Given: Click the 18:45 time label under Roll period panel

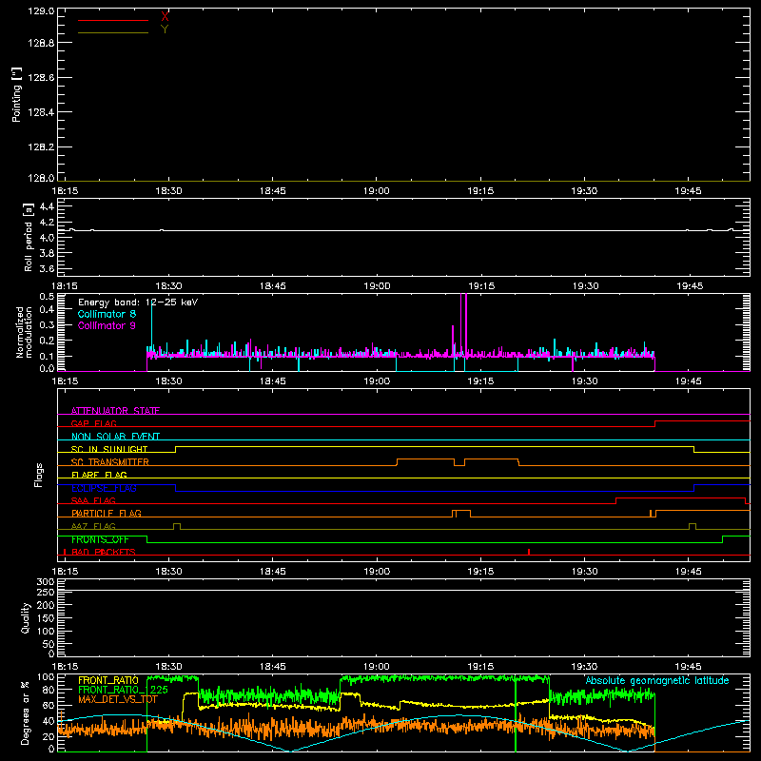Looking at the screenshot, I should [x=273, y=286].
